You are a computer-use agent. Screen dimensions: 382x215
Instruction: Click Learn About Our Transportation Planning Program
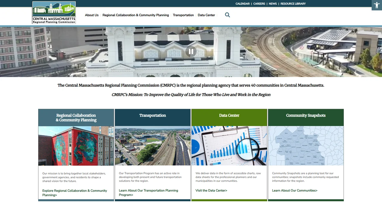click(148, 193)
